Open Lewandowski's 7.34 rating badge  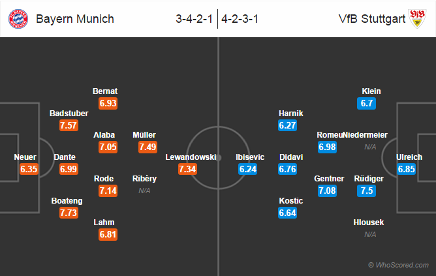[x=188, y=169]
